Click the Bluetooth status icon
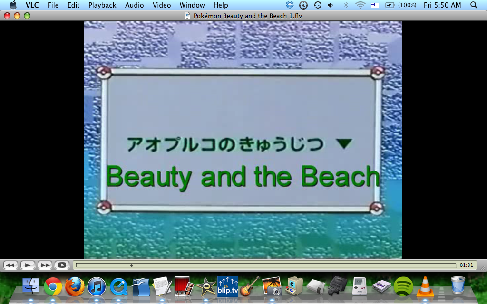The height and width of the screenshot is (304, 487). pyautogui.click(x=346, y=5)
